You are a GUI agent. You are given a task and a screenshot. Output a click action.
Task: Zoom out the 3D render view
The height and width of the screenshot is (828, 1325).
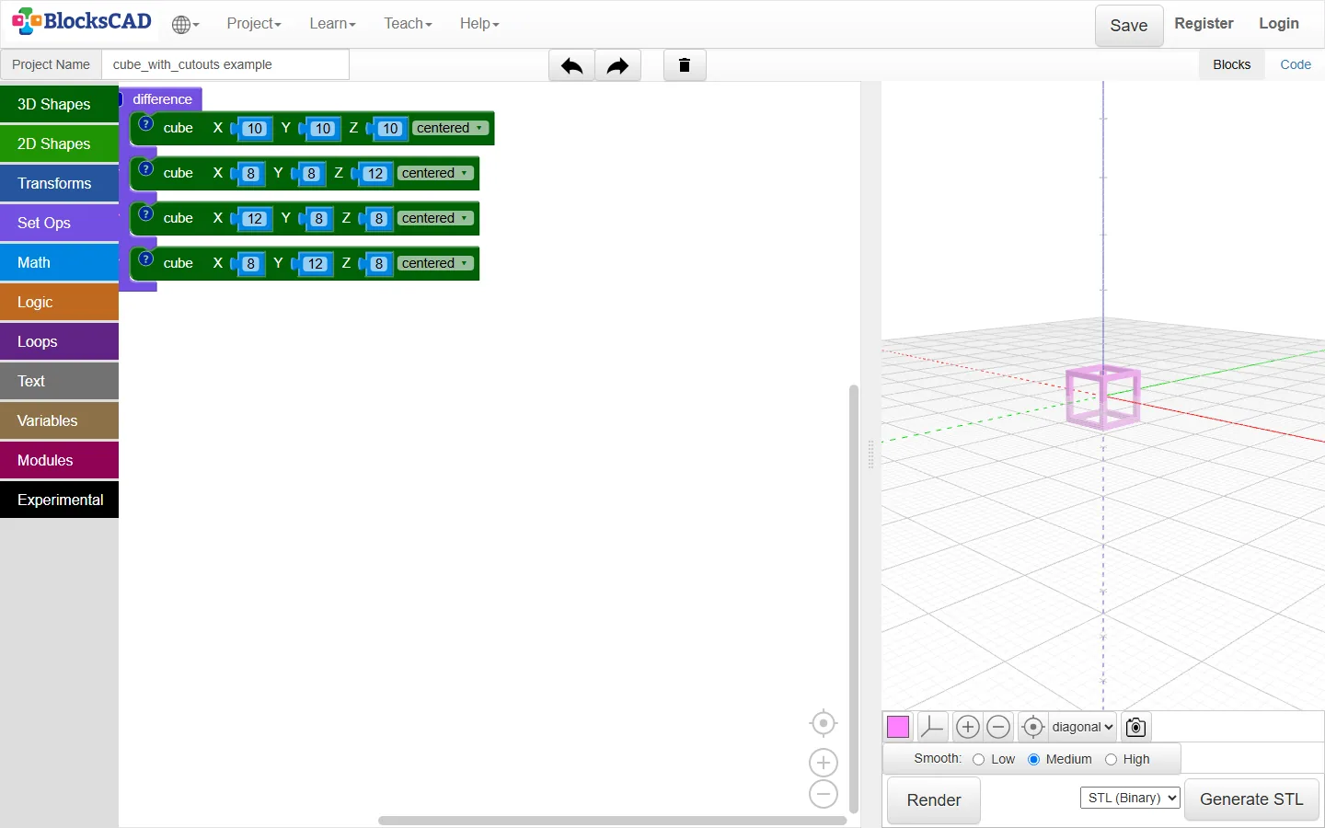(998, 727)
